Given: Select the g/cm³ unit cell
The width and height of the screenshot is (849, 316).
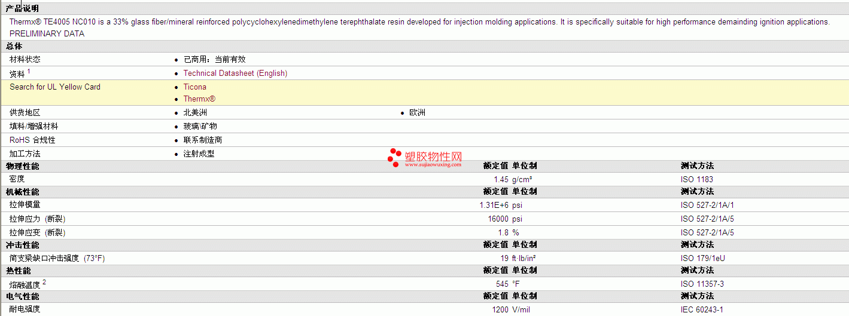Looking at the screenshot, I should (522, 179).
